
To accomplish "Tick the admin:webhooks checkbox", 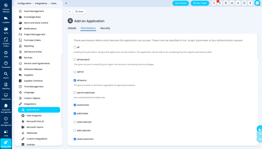I will click(x=75, y=93).
